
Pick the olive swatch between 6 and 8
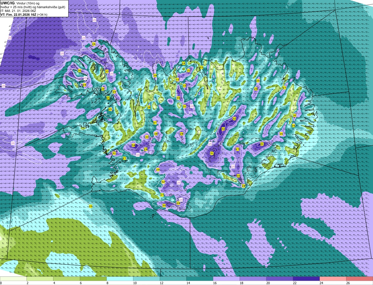pyautogui.click(x=93, y=279)
